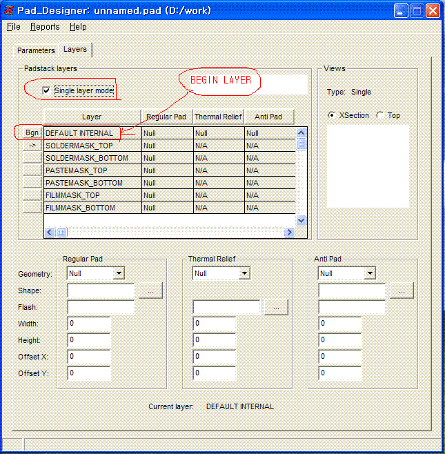
Task: Click the arrow row selector button
Action: tap(32, 146)
